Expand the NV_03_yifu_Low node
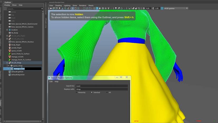This screenshot has width=218, height=123. click(7, 39)
